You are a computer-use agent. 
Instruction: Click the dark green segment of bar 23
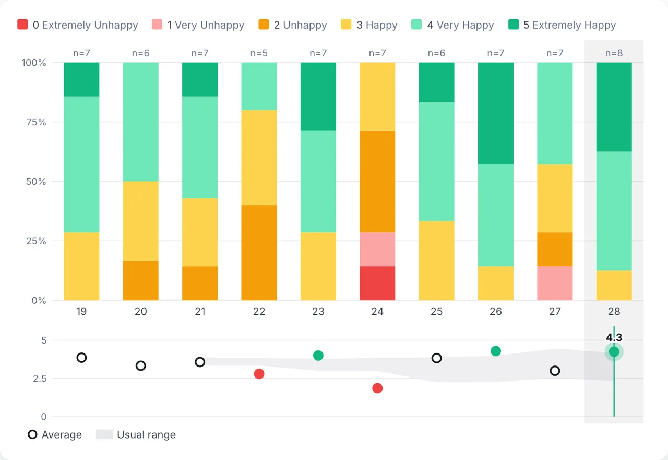coord(318,97)
